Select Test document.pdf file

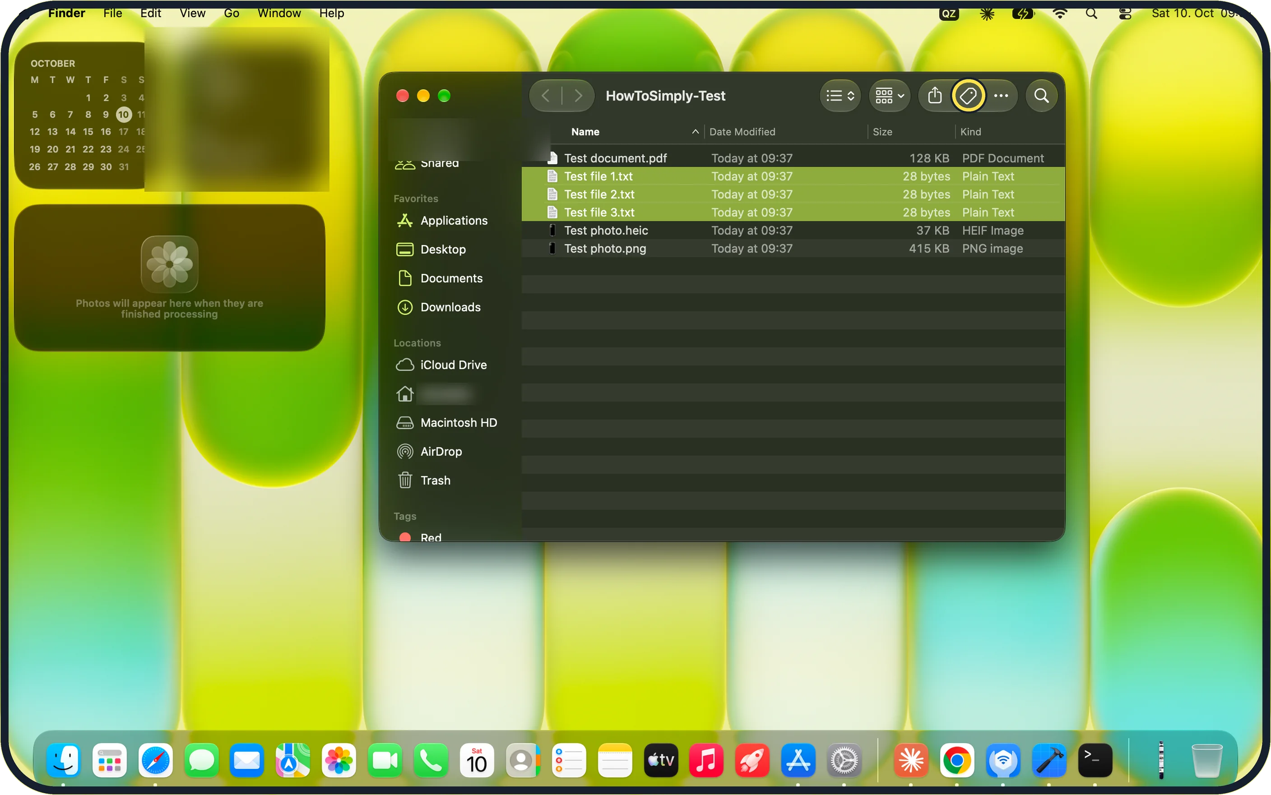pos(793,158)
